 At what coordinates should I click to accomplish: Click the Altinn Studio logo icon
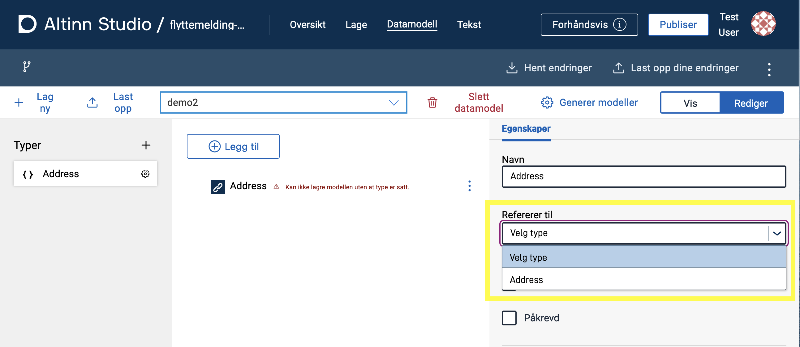[27, 24]
